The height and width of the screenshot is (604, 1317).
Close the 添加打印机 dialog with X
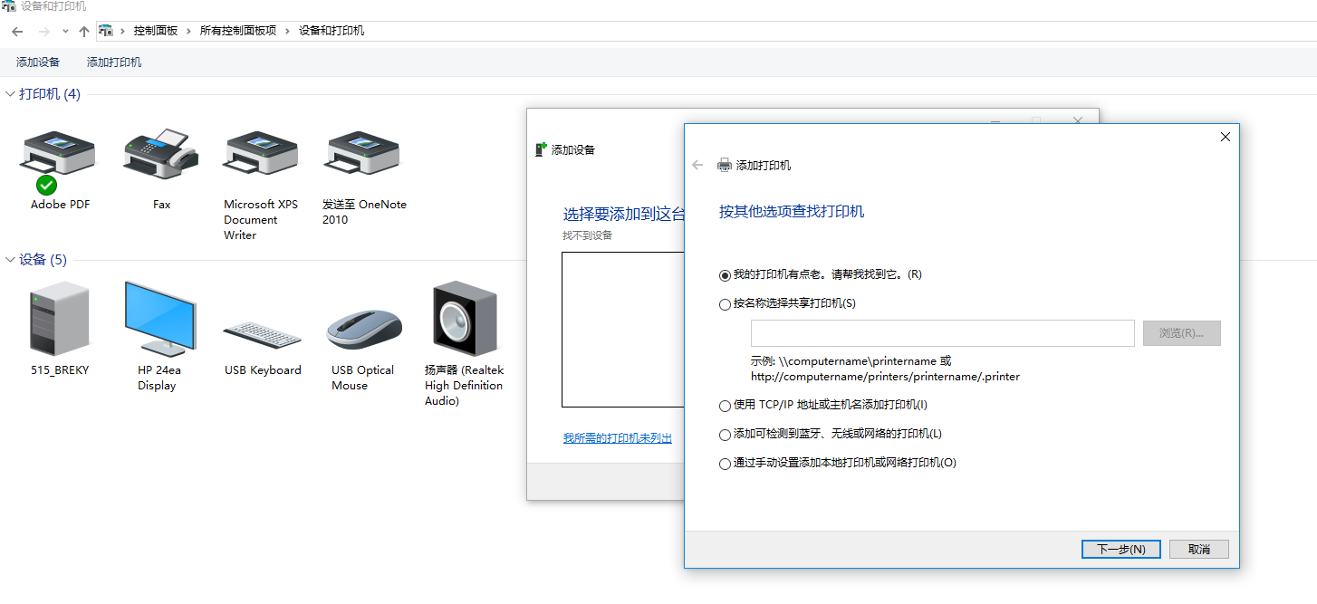tap(1226, 137)
